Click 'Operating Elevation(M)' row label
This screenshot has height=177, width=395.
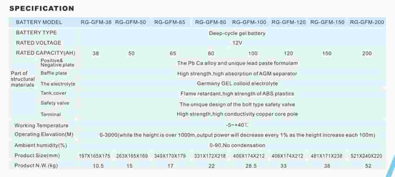tap(44, 135)
